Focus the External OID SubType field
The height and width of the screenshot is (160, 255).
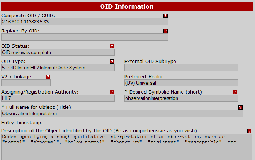pos(181,68)
